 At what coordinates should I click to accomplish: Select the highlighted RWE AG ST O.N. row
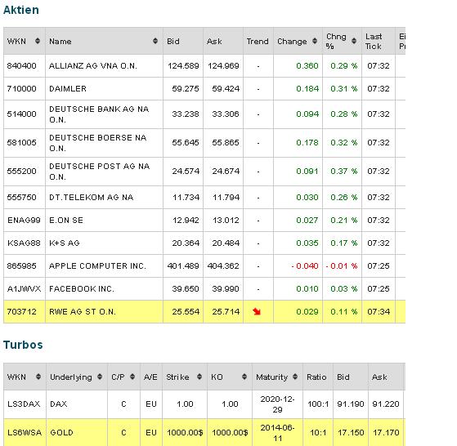point(204,311)
